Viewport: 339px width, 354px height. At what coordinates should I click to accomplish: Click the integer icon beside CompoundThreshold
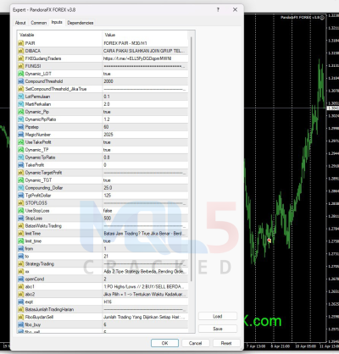coord(21,81)
